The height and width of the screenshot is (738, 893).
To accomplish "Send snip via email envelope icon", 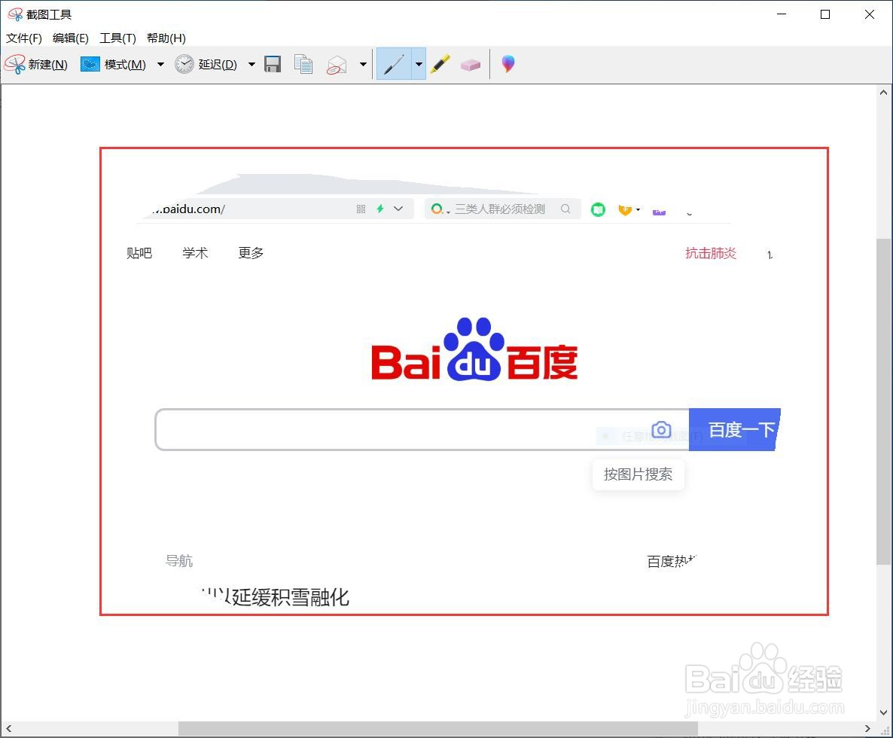I will tap(337, 65).
